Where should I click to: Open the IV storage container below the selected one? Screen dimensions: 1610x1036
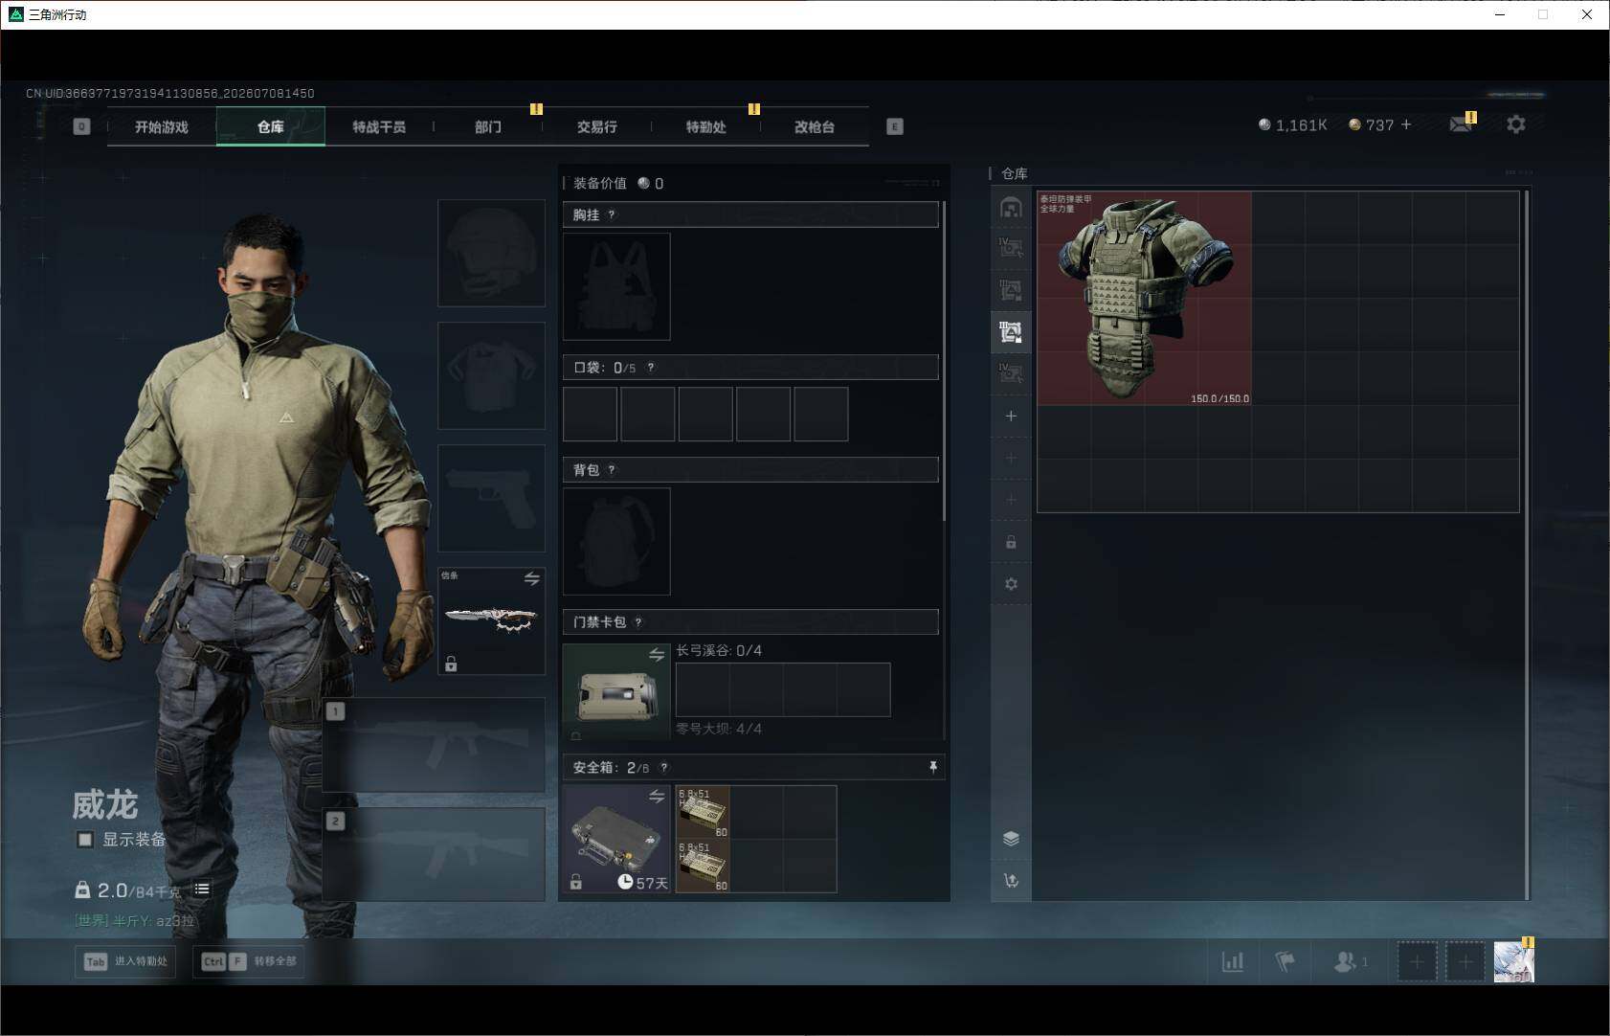(1011, 373)
